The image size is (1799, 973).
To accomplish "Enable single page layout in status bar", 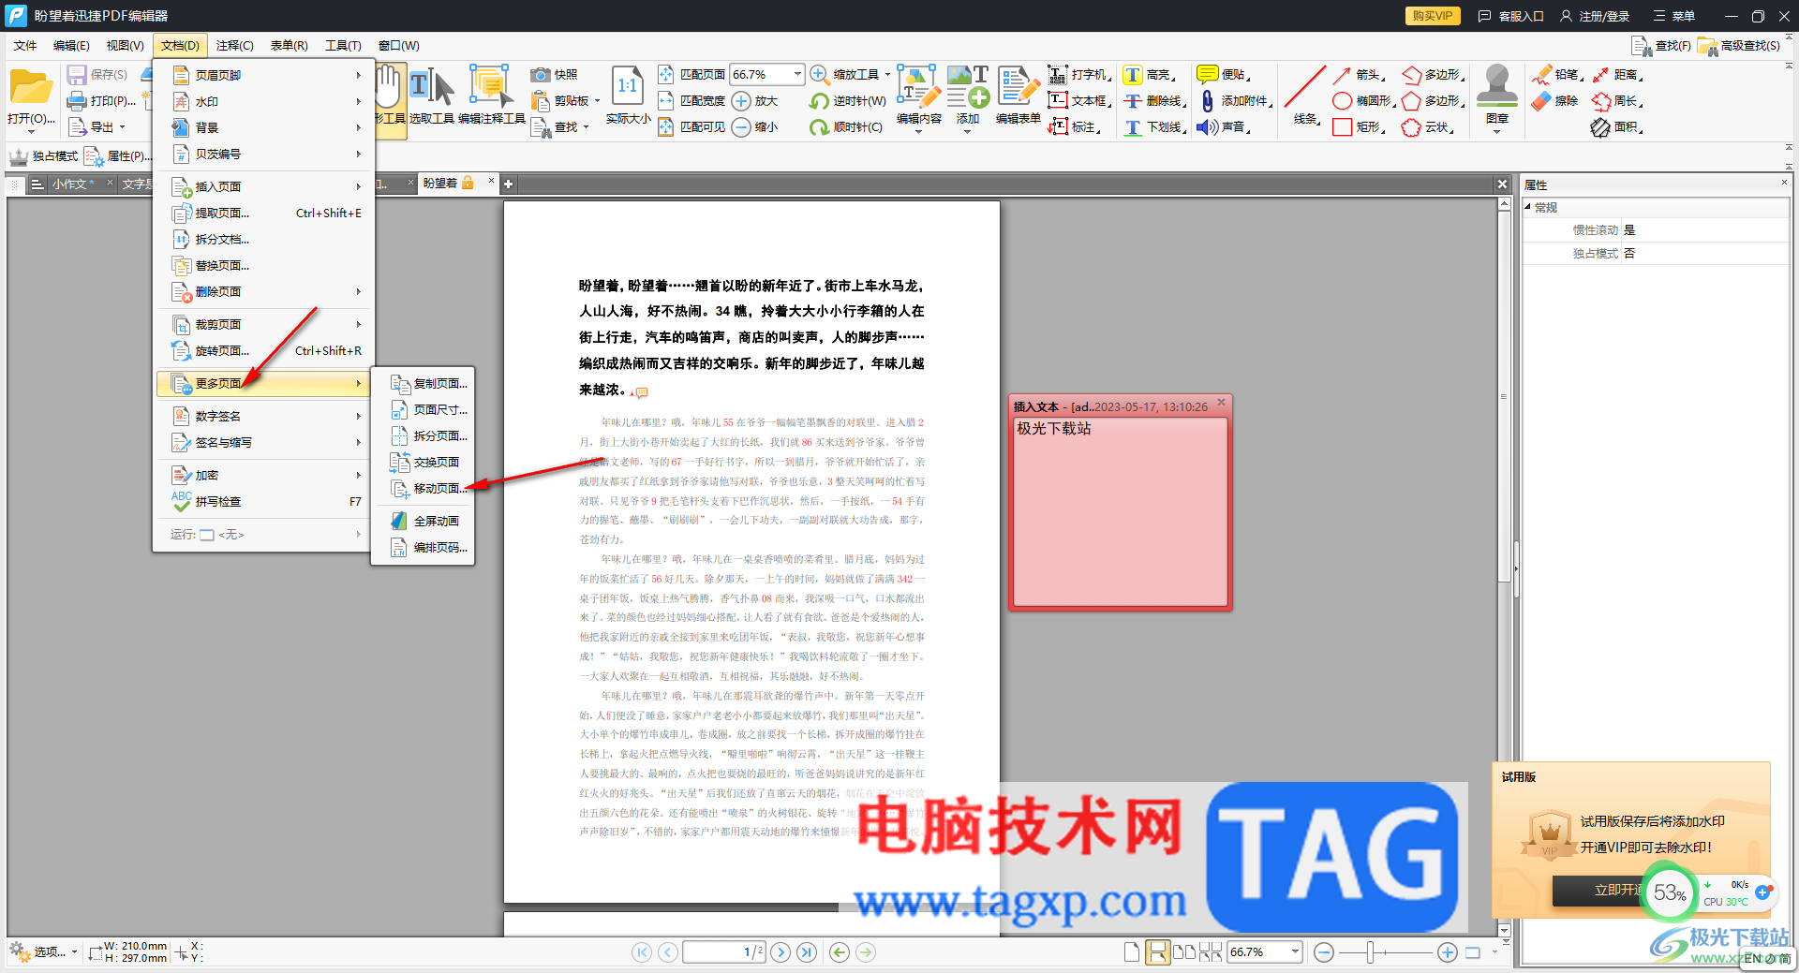I will point(1132,952).
